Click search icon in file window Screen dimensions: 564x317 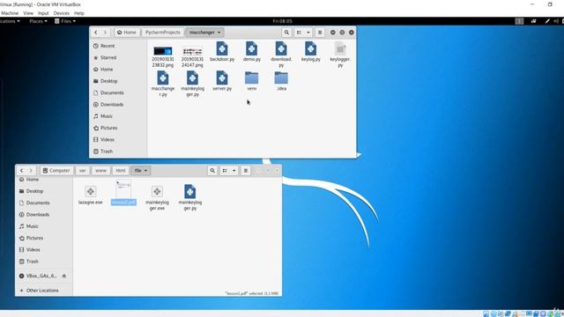tap(212, 170)
